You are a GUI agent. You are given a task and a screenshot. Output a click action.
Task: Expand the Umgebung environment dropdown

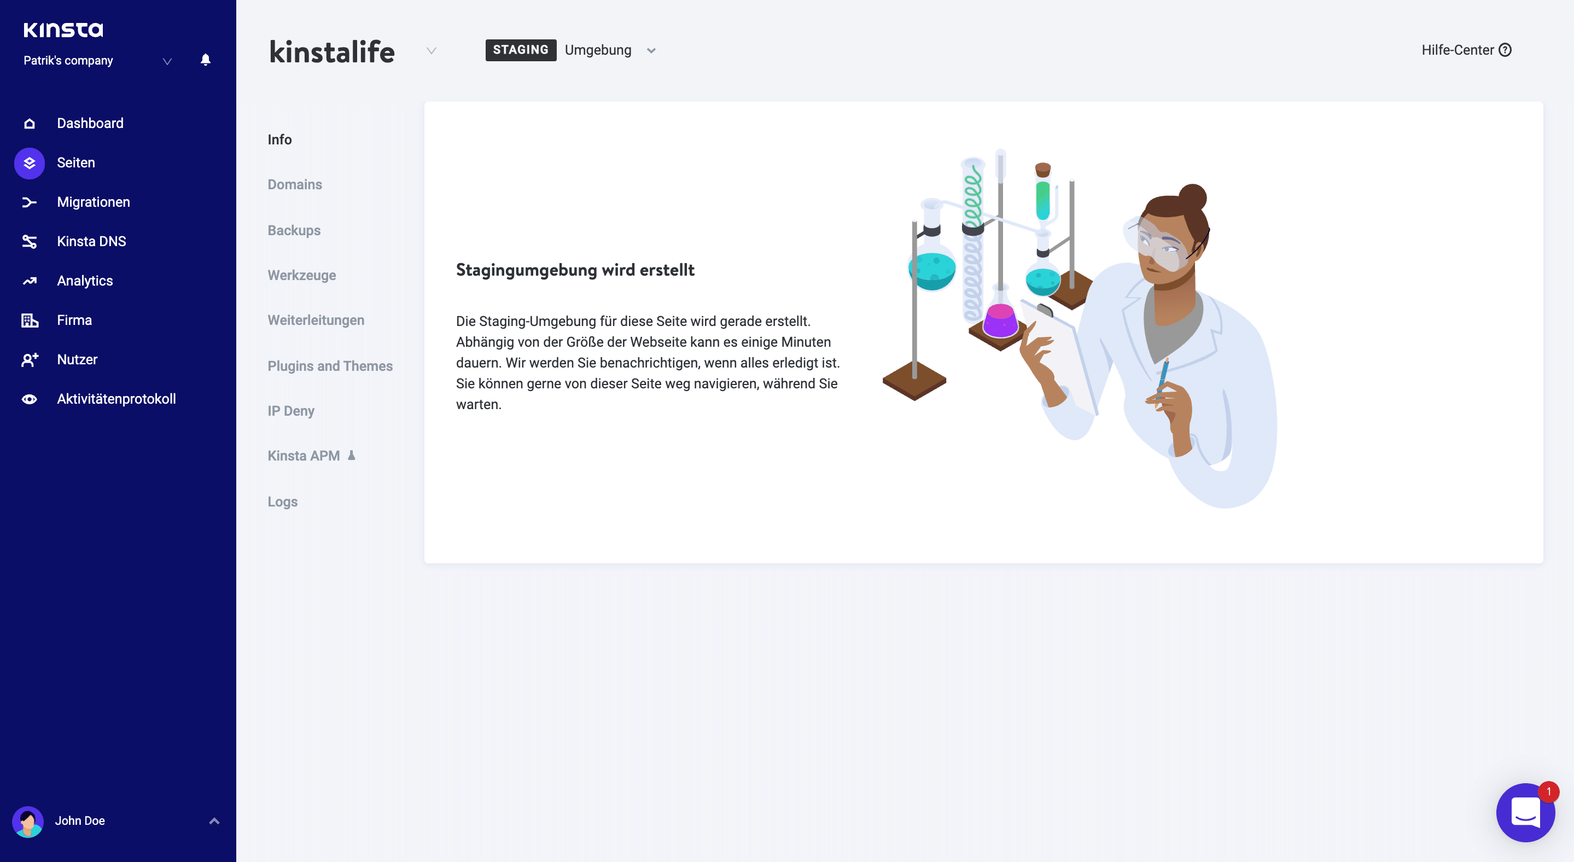651,50
